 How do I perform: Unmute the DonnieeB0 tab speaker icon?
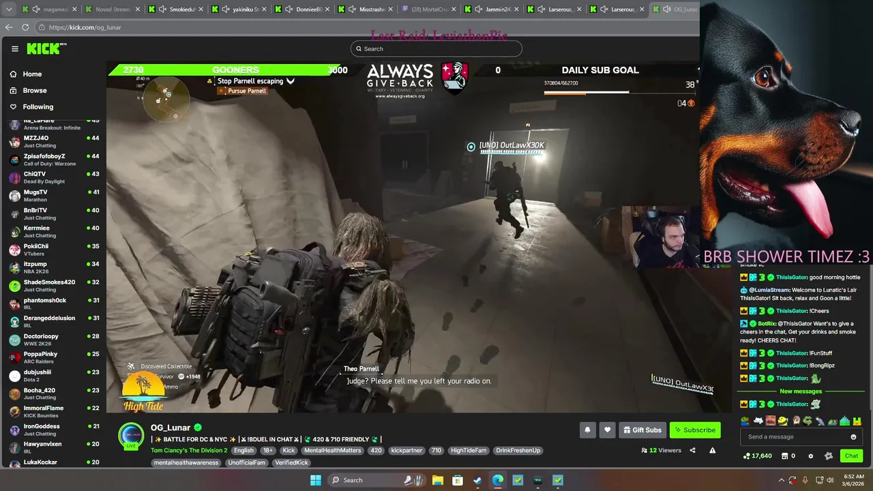pos(289,10)
